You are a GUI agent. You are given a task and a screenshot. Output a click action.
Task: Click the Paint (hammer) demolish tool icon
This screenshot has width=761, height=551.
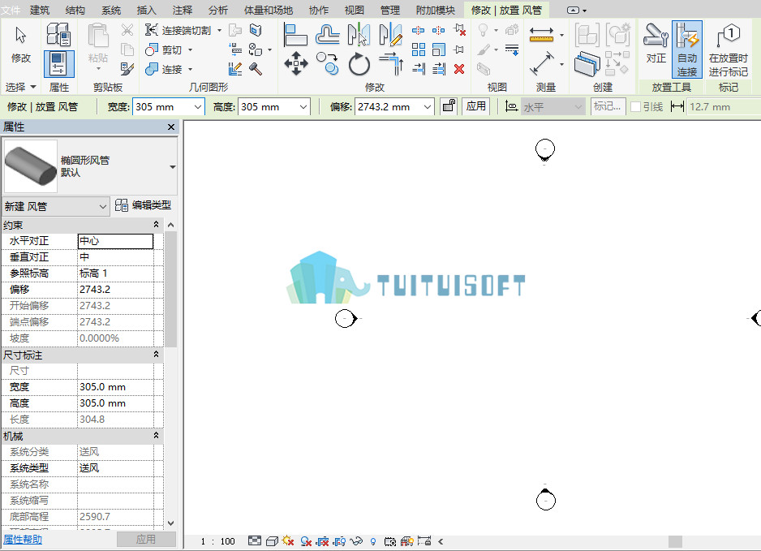pyautogui.click(x=256, y=69)
